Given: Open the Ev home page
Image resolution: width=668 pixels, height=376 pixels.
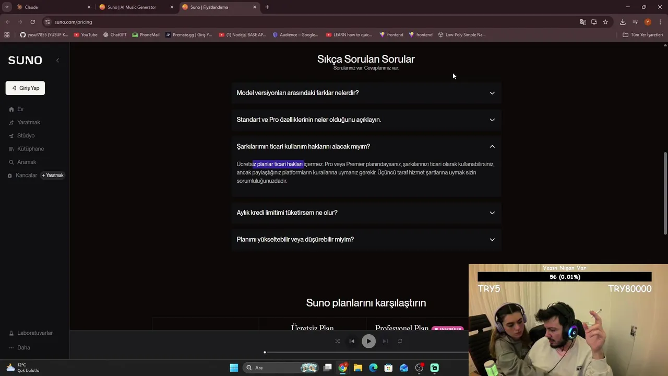Looking at the screenshot, I should (16, 109).
